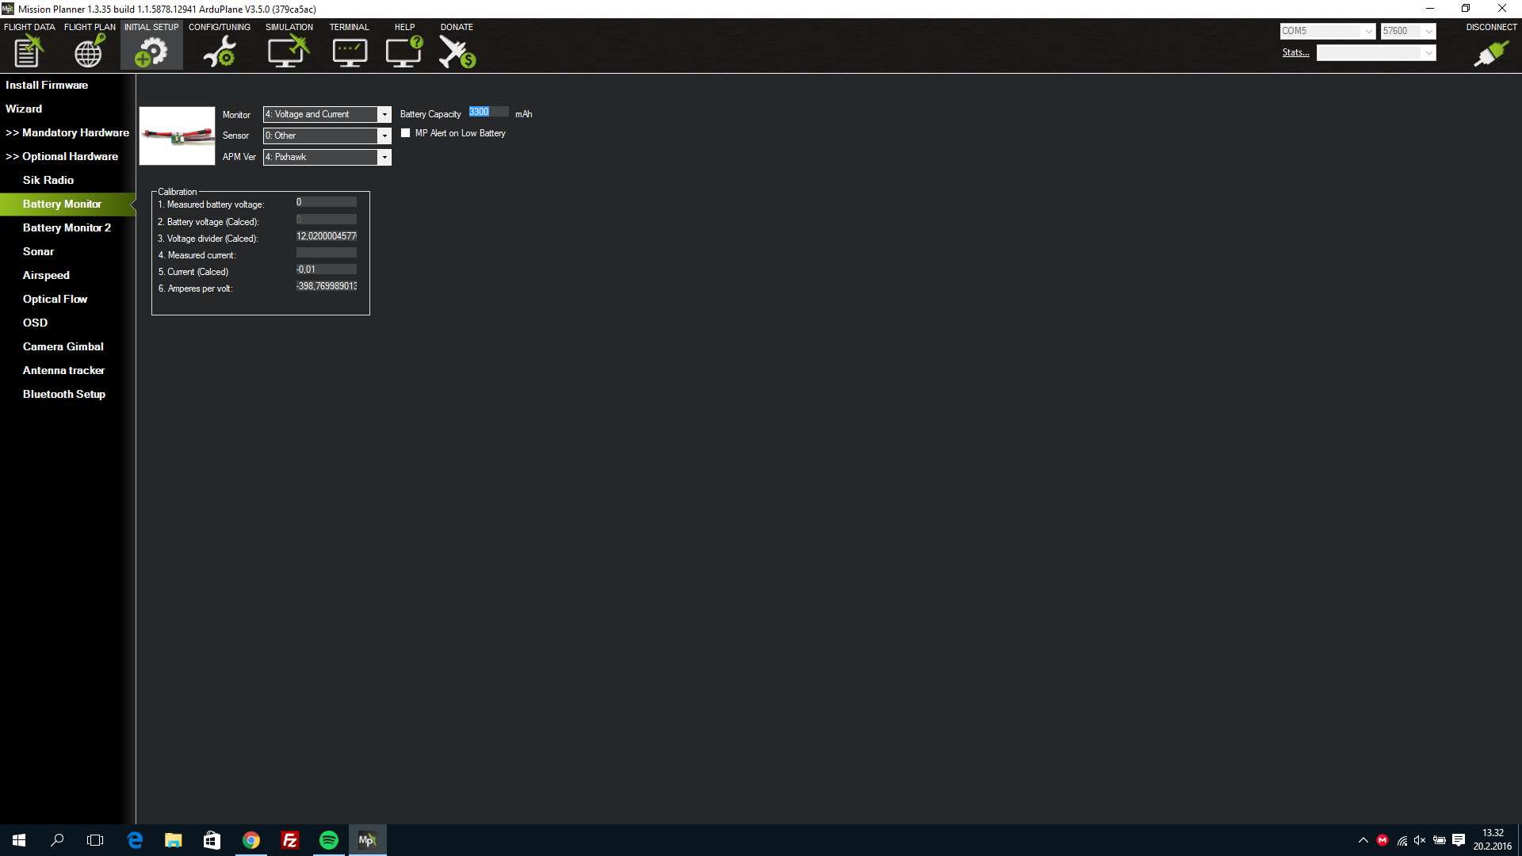The width and height of the screenshot is (1522, 856).
Task: Open the Sensor dropdown list
Action: coord(384,136)
